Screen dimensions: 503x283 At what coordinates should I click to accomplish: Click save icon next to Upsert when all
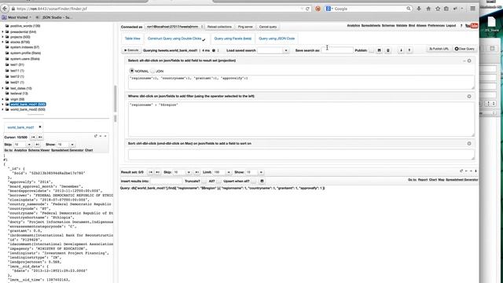coord(262,182)
